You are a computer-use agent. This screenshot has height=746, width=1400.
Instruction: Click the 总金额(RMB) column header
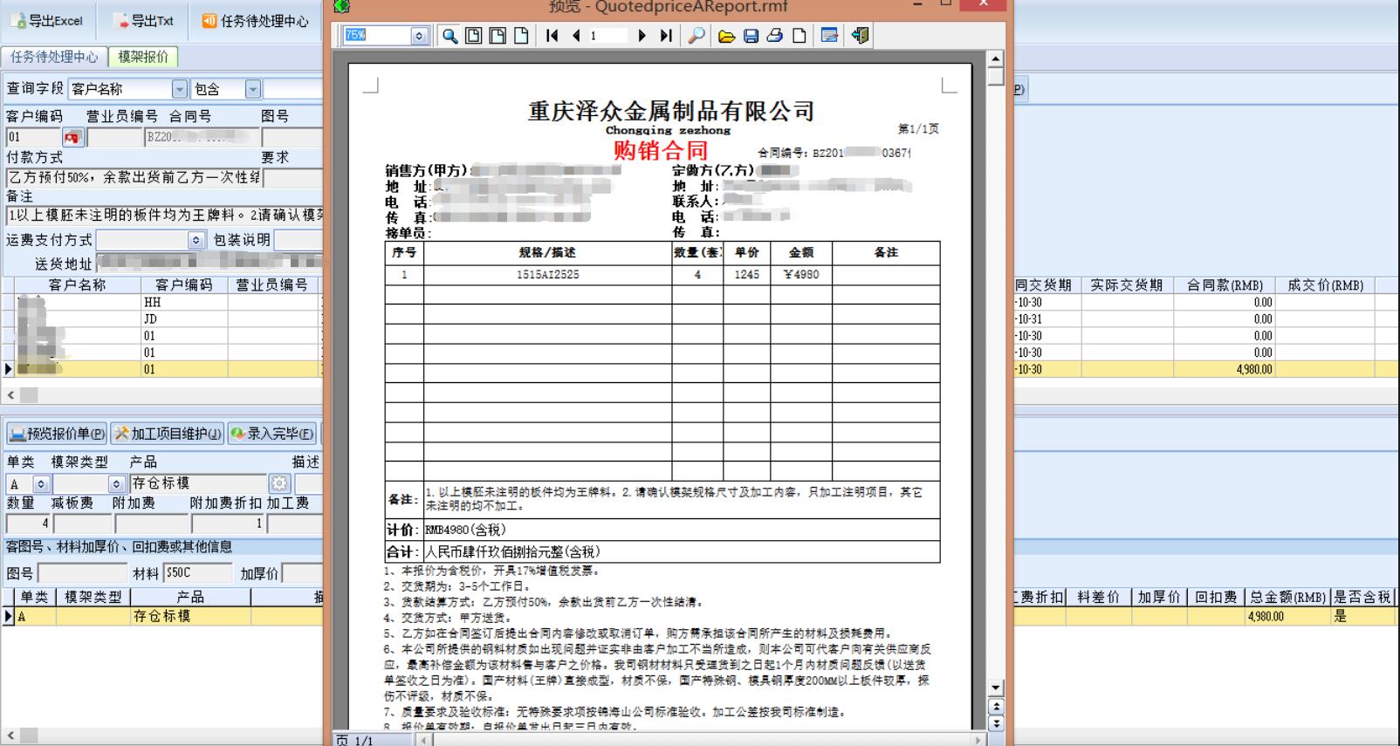pyautogui.click(x=1287, y=598)
